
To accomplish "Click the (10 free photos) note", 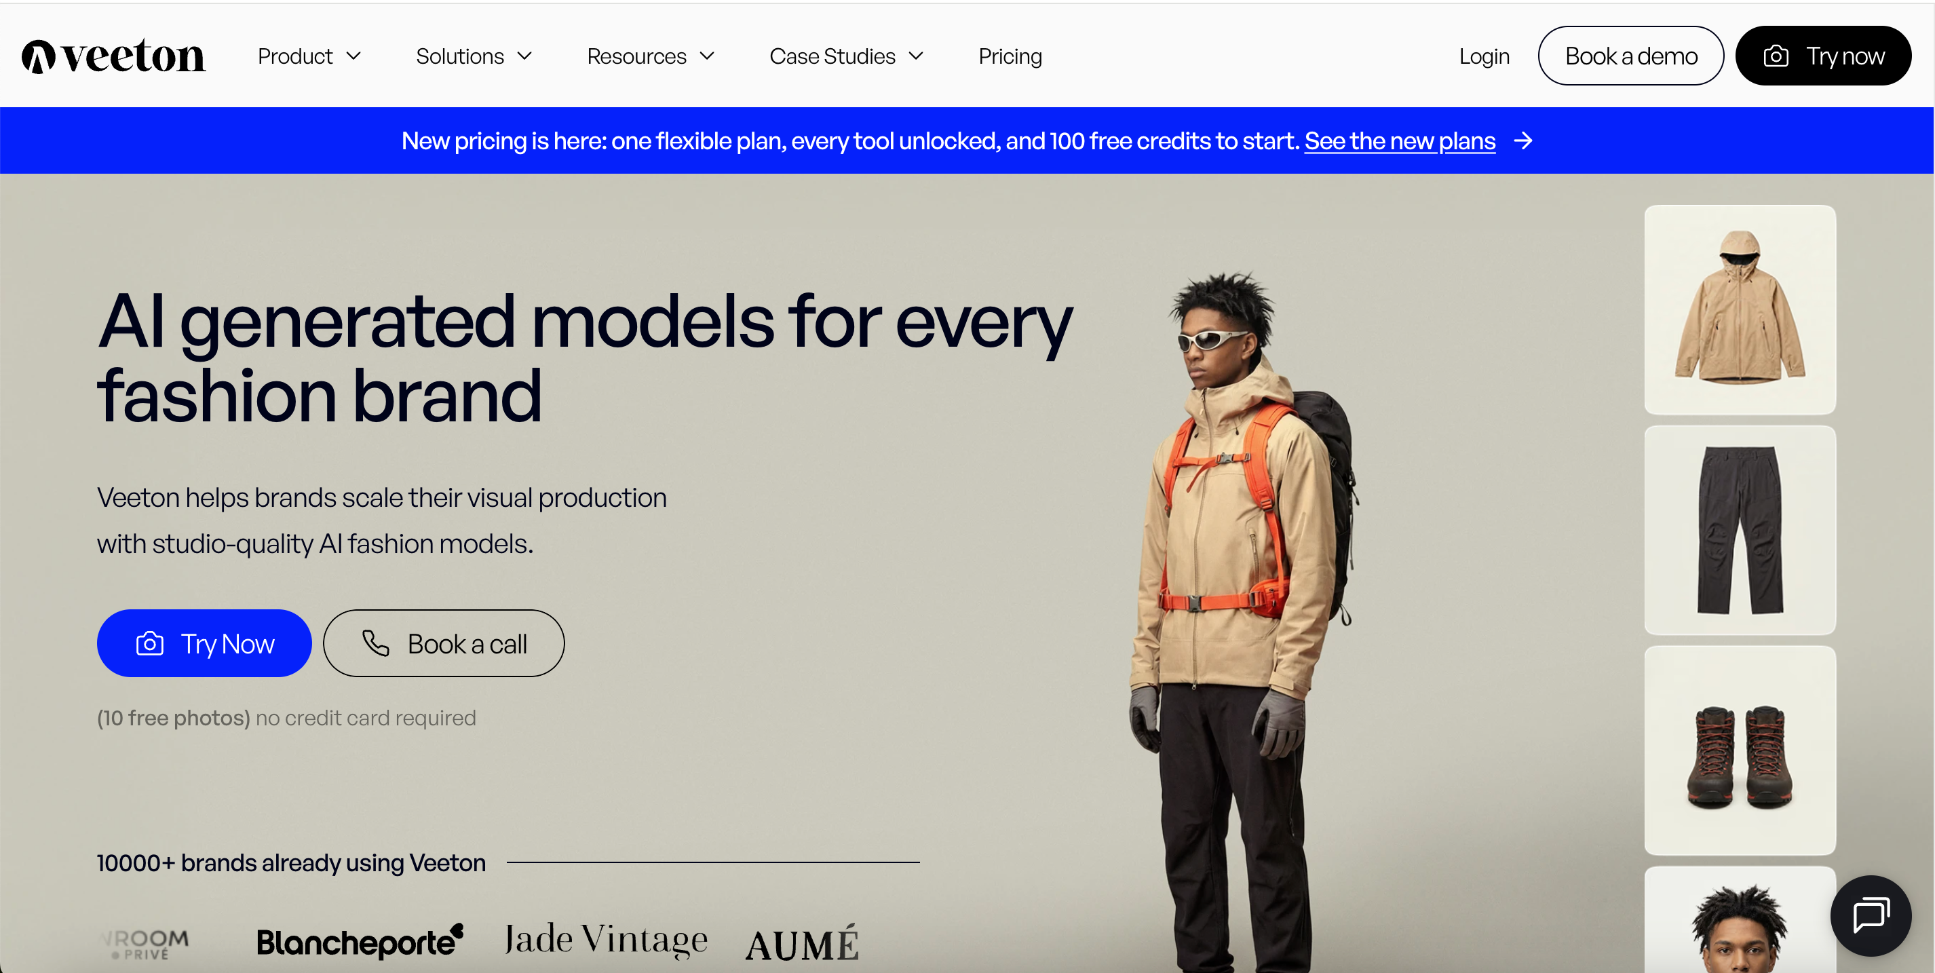I will [x=286, y=718].
